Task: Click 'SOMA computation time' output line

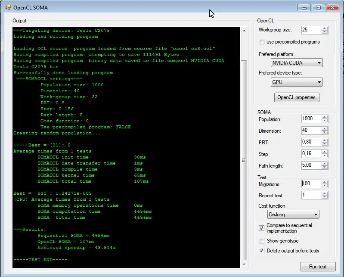Action: click(x=95, y=212)
